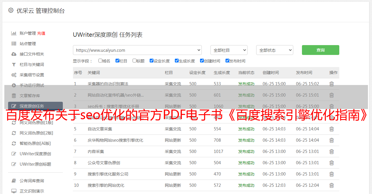
Task: Click the filter funnel icon for 栏目与关键词
Action: click(14, 64)
